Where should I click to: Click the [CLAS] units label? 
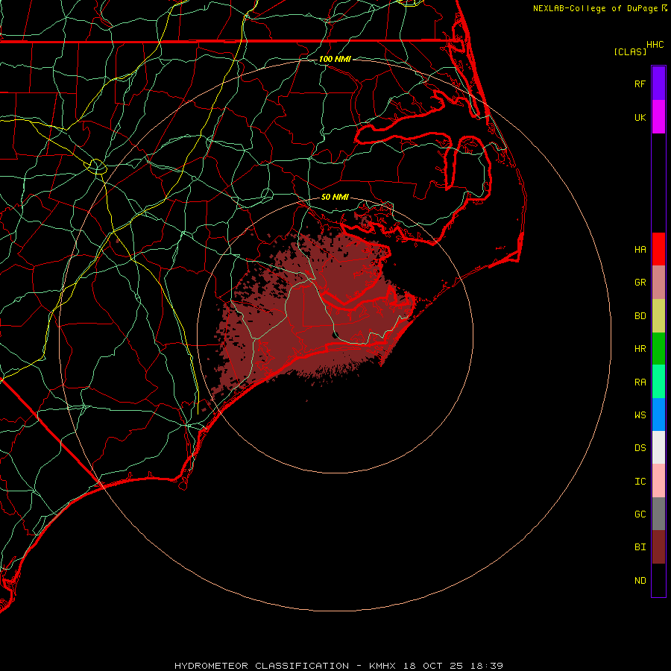pyautogui.click(x=630, y=51)
